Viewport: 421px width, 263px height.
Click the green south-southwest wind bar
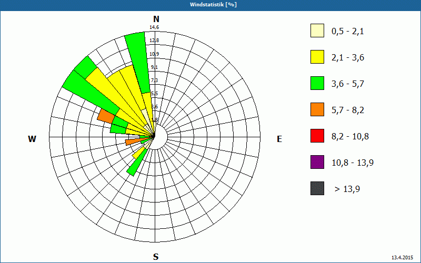coord(137,162)
